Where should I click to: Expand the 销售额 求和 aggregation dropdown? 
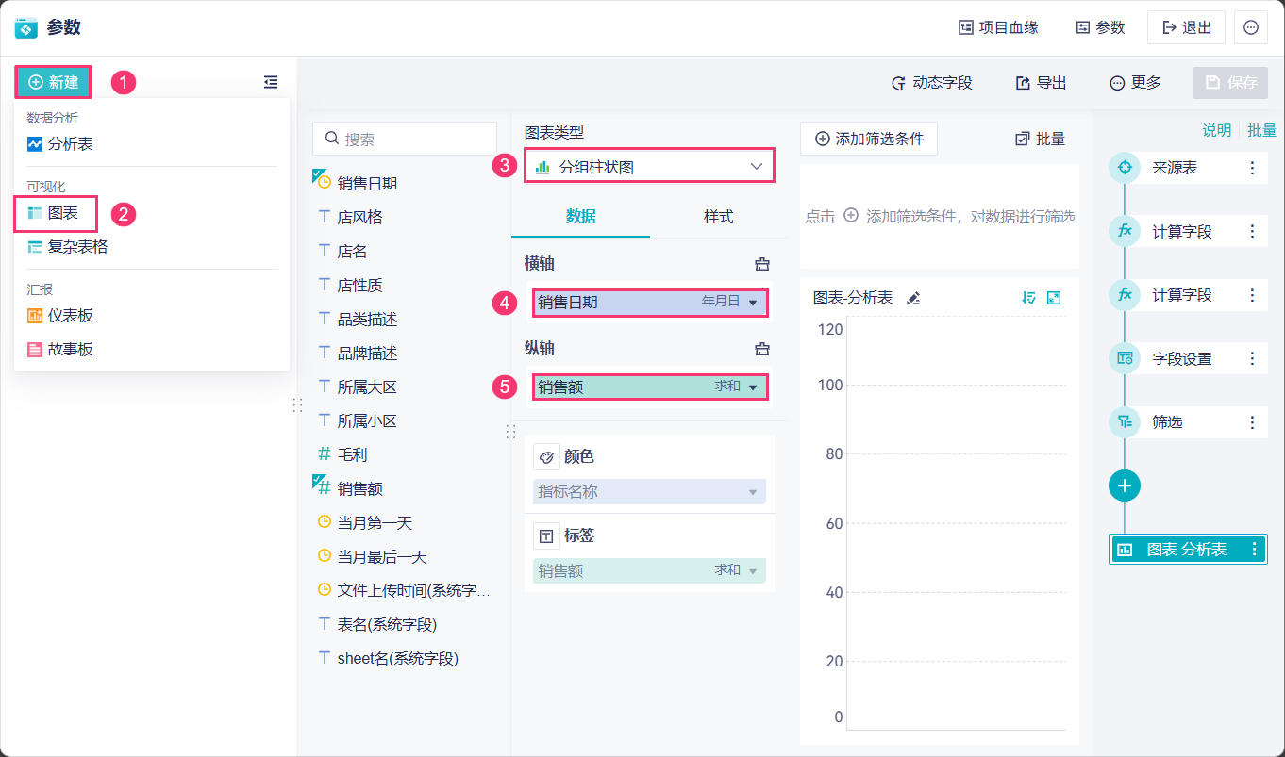point(752,387)
